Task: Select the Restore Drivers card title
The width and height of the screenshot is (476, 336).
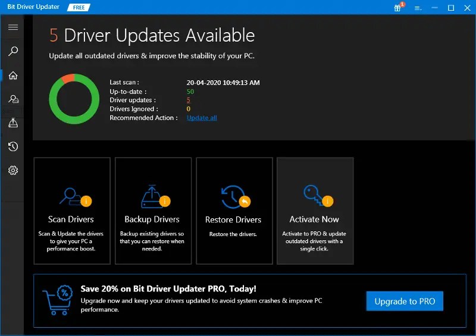Action: coord(233,219)
